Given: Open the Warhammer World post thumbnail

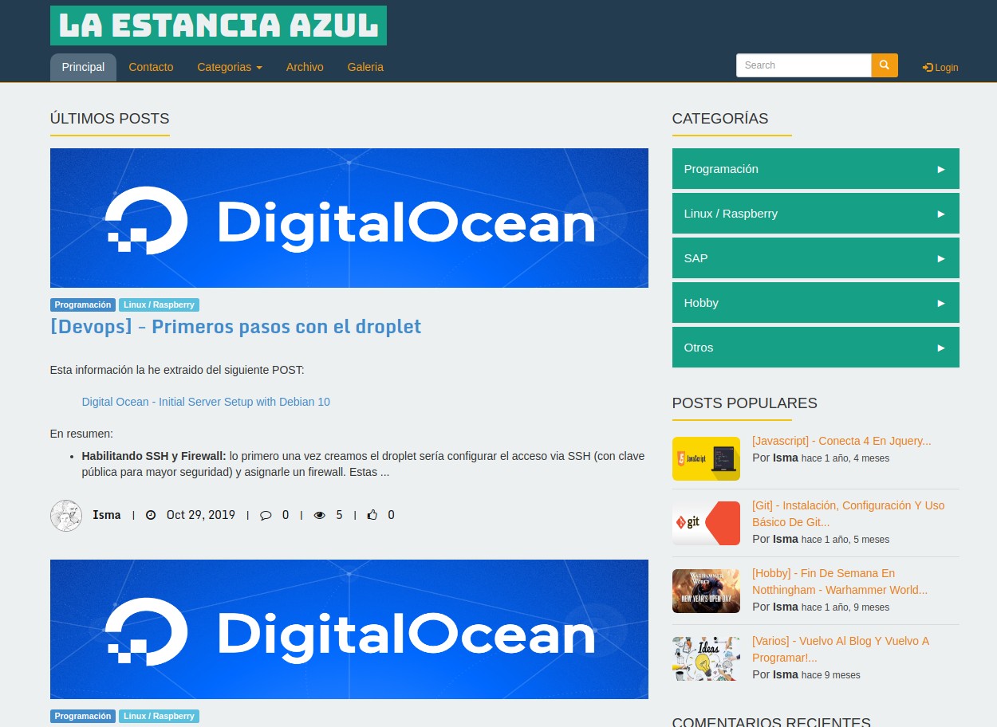Looking at the screenshot, I should (706, 591).
